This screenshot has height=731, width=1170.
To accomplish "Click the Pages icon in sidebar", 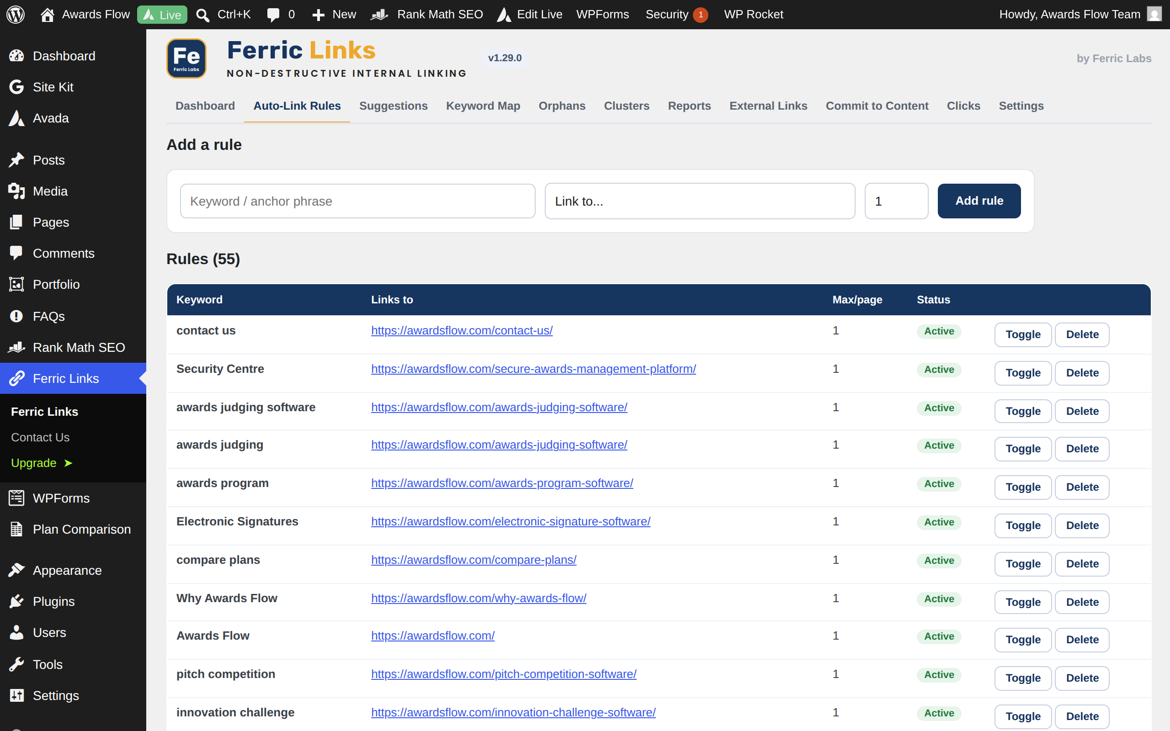I will 16,222.
